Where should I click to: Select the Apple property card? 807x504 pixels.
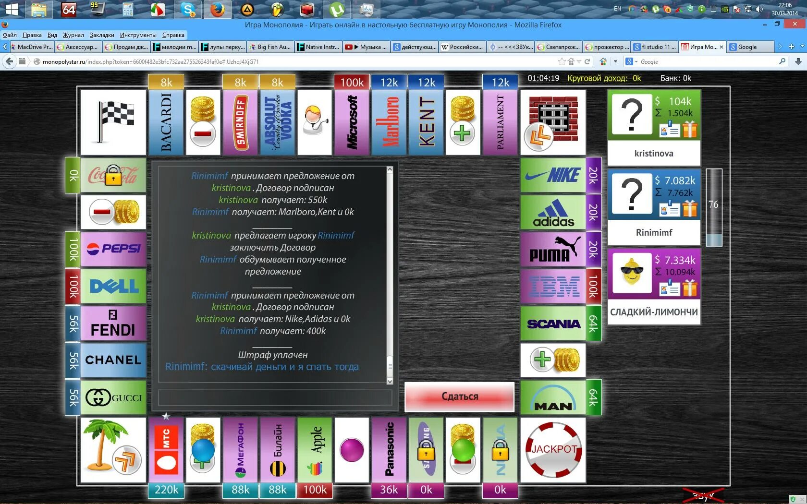315,450
